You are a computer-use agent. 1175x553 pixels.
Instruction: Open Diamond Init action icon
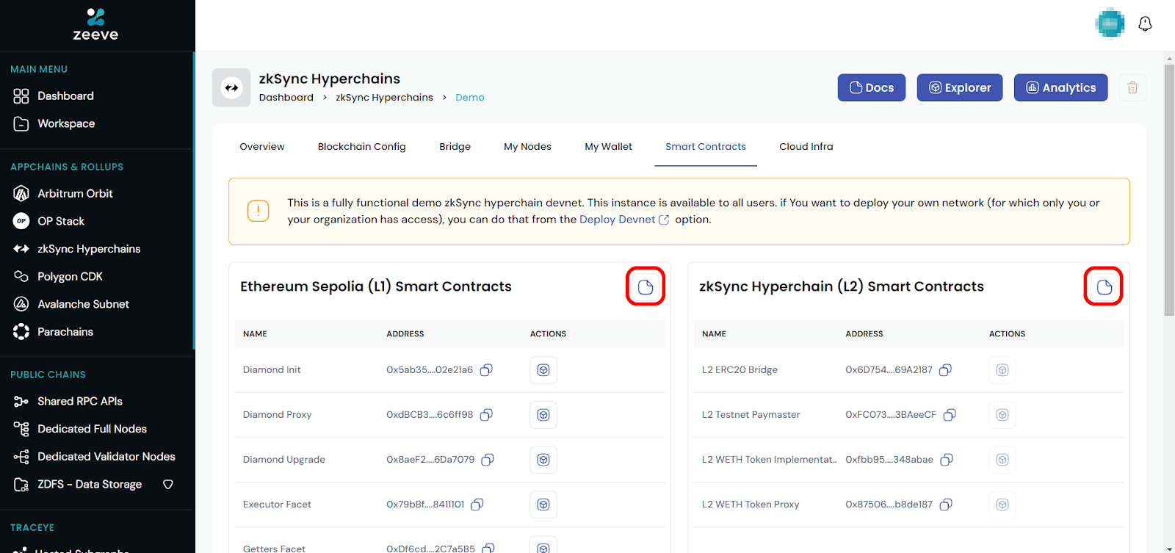click(543, 370)
